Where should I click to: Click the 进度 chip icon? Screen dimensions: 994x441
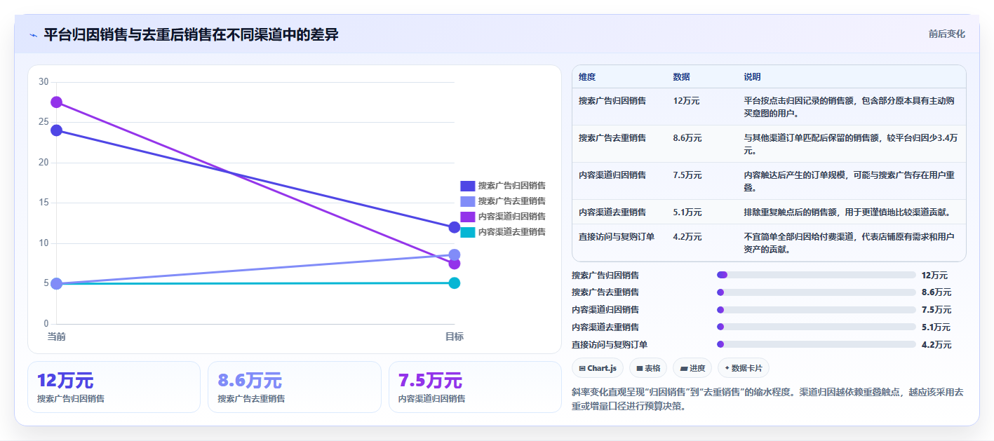683,368
